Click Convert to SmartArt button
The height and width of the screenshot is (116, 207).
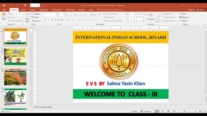[114, 21]
